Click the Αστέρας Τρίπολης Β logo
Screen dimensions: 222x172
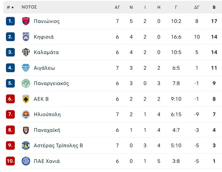(x=26, y=145)
